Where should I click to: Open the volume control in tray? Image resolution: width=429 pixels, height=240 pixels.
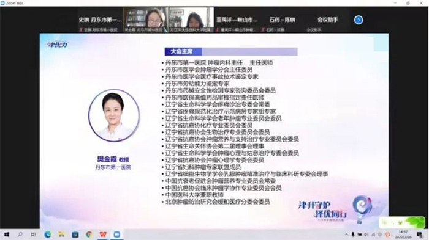coord(366,235)
